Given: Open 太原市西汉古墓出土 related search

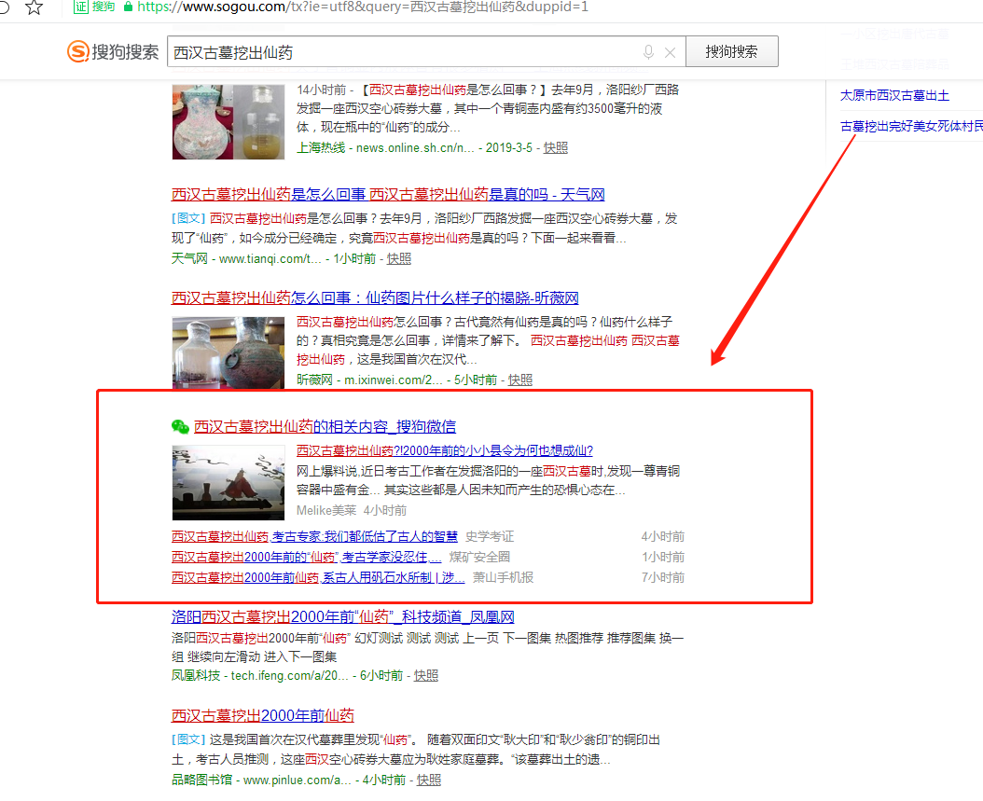Looking at the screenshot, I should click(894, 95).
